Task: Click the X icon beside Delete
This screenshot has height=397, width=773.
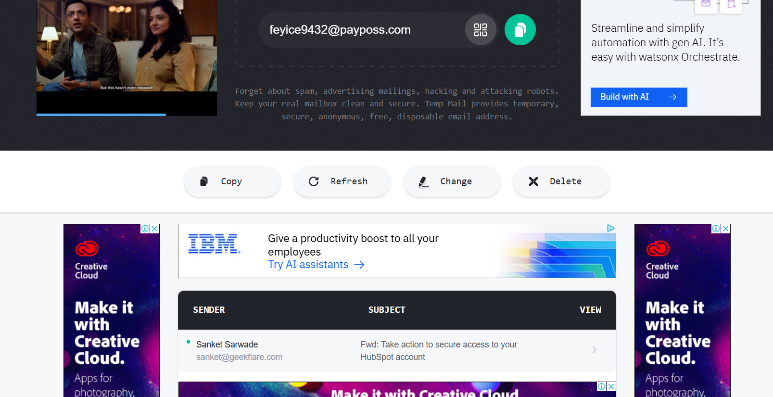Action: click(x=533, y=181)
